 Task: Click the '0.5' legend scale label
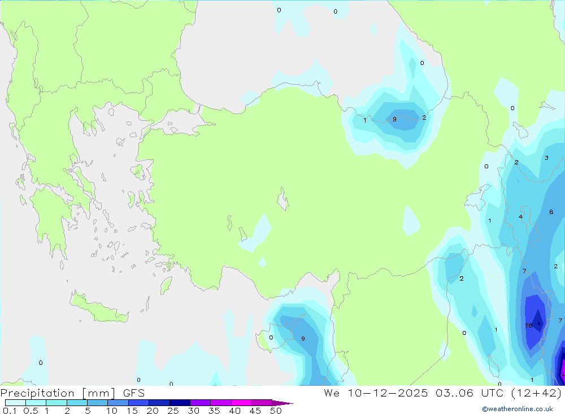[31, 411]
